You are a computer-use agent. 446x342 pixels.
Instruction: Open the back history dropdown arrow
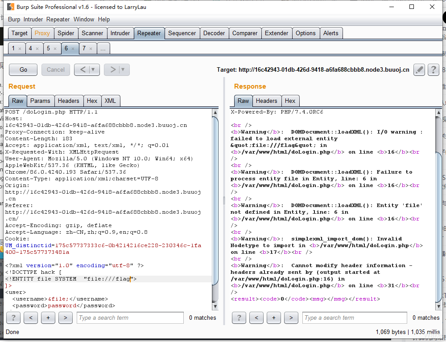pyautogui.click(x=93, y=69)
